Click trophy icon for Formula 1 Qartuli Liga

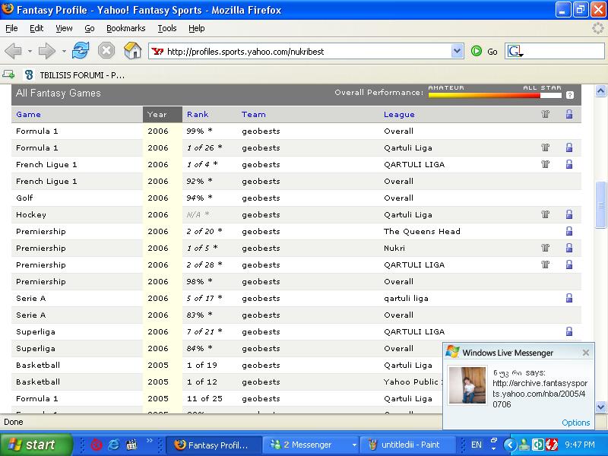pos(546,147)
